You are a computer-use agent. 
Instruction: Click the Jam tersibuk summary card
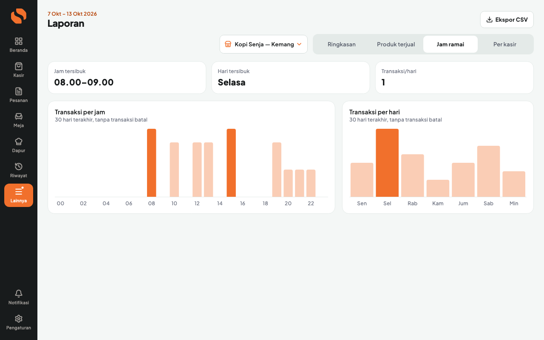click(x=127, y=77)
